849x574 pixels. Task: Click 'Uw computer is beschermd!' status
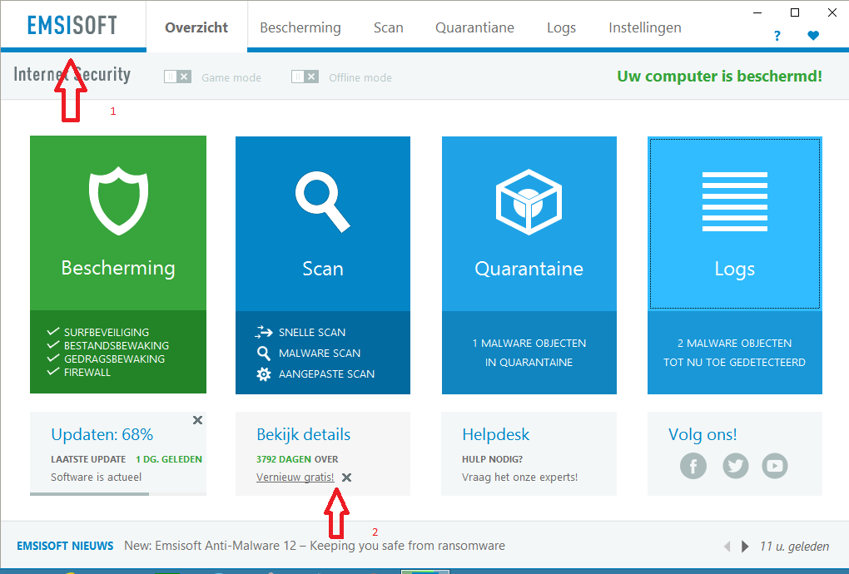720,77
